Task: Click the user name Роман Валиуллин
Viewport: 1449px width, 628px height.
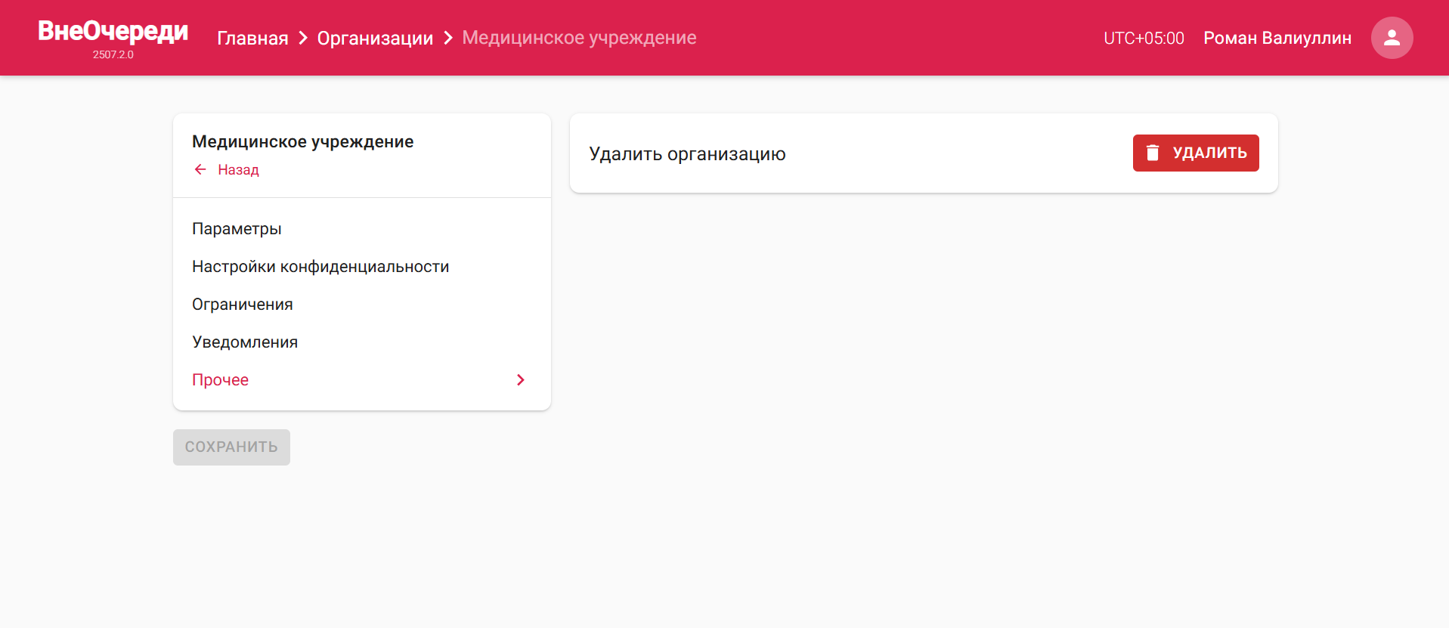Action: 1277,38
